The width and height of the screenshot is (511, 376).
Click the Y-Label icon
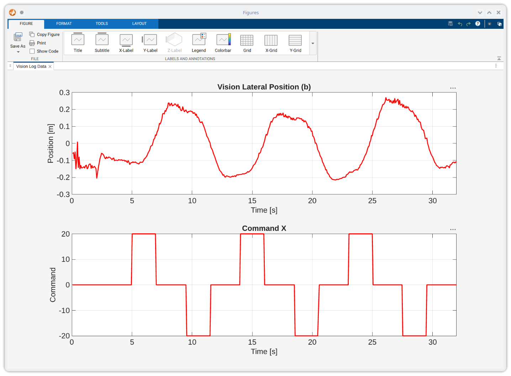pos(150,39)
